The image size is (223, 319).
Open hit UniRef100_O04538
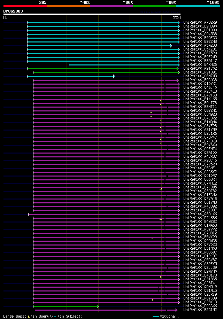[200, 34]
